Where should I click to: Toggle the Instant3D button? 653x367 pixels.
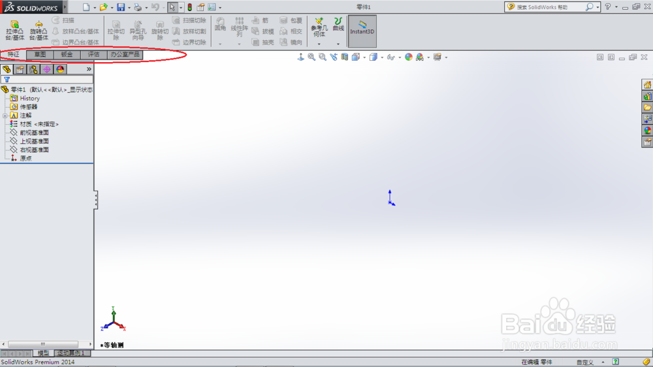362,31
